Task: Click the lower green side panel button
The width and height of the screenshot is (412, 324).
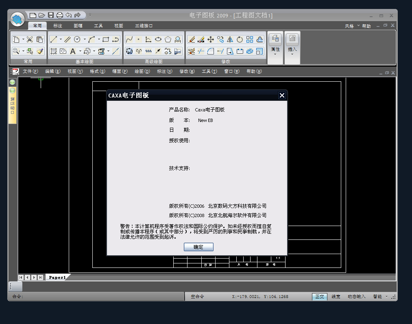Action: 12,91
